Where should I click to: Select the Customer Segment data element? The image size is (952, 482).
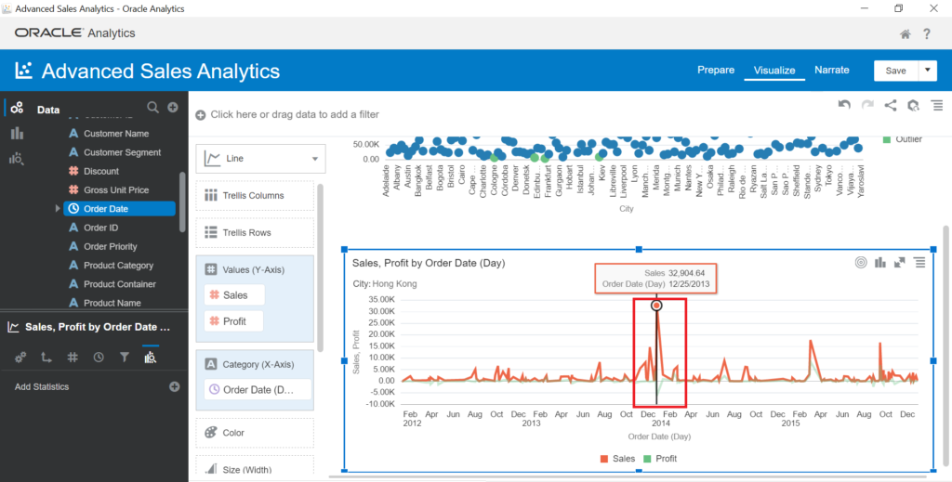pyautogui.click(x=122, y=152)
